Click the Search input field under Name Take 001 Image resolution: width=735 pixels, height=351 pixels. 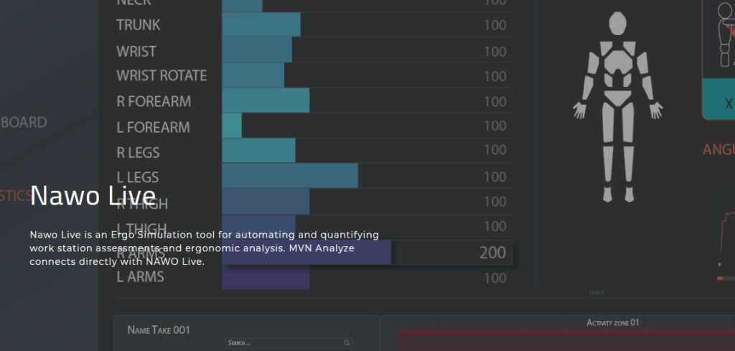[x=289, y=343]
